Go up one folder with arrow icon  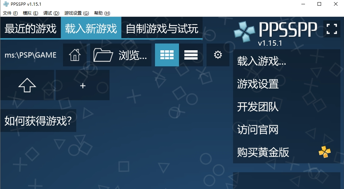27,85
